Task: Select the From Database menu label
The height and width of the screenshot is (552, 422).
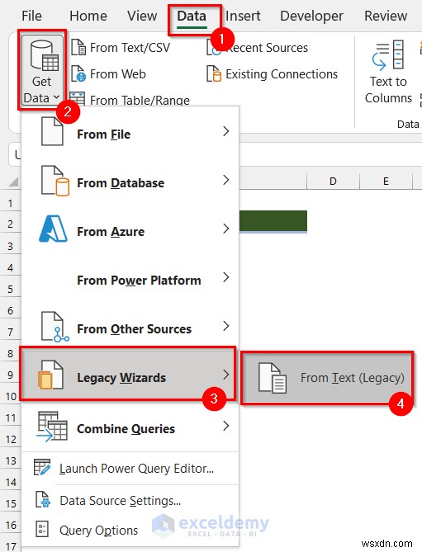Action: tap(121, 182)
